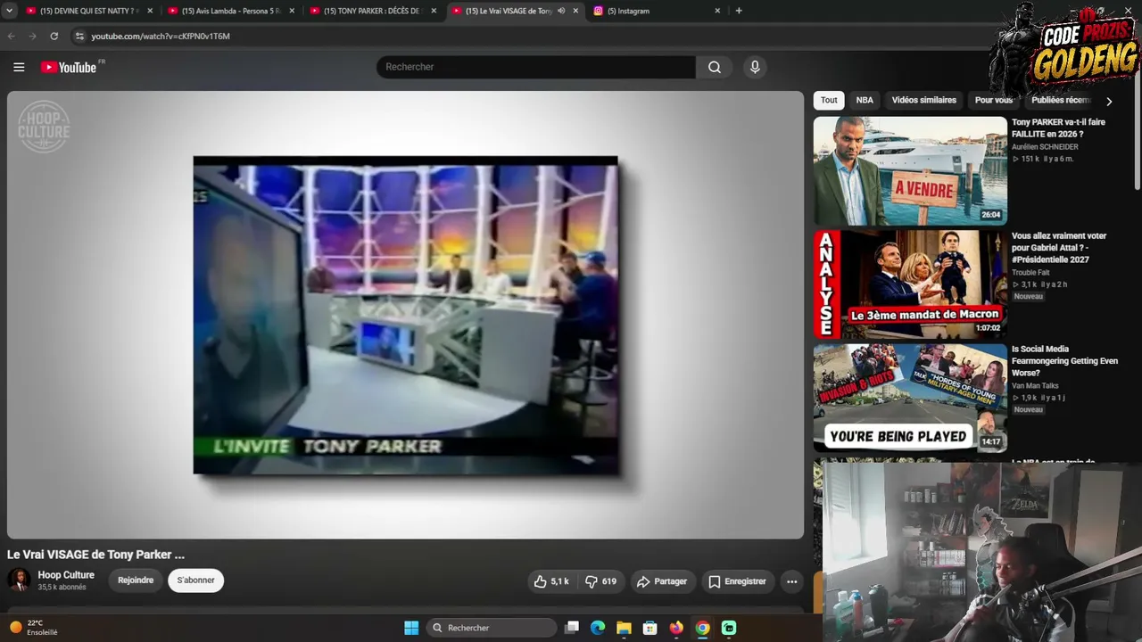Focus the YouTube 'Rechercher' search box
The height and width of the screenshot is (642, 1142).
[536, 67]
